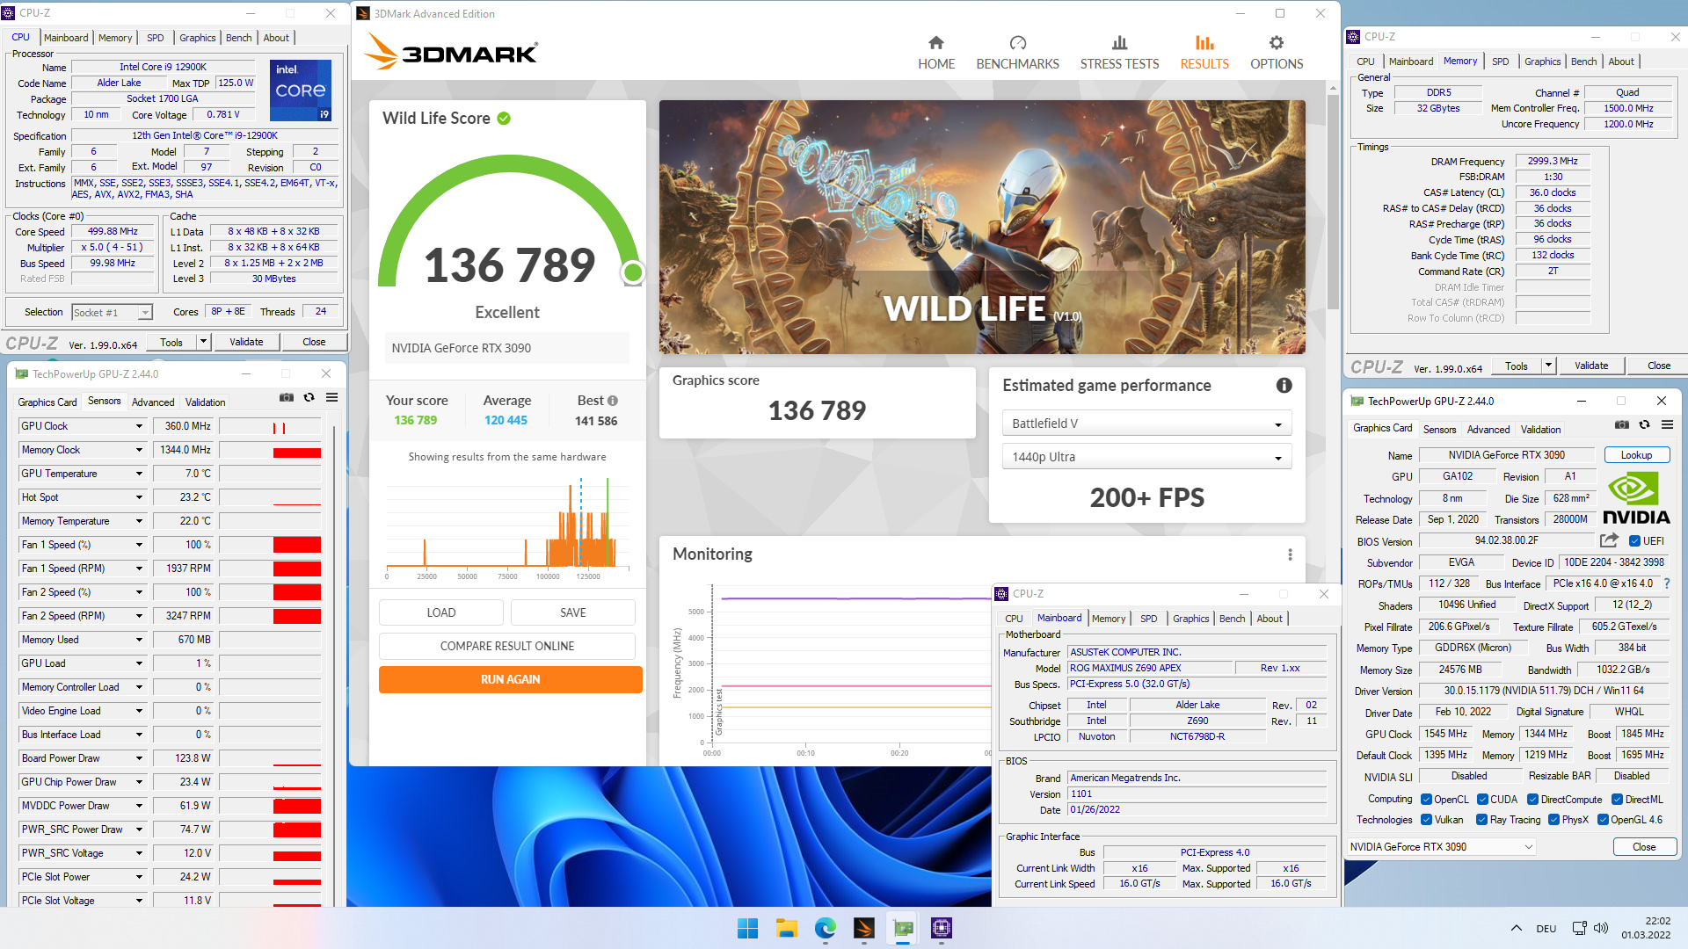Click SAVE button in 3DMark
The height and width of the screenshot is (949, 1688).
pyautogui.click(x=572, y=612)
